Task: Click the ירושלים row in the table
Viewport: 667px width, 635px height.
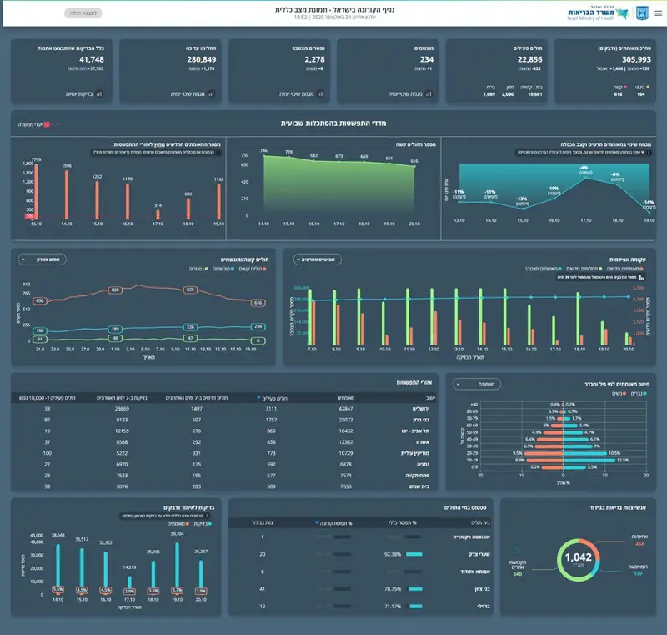Action: [223, 409]
